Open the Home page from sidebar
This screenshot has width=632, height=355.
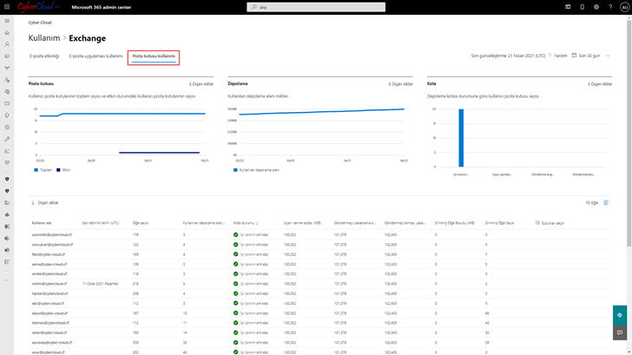tap(7, 33)
